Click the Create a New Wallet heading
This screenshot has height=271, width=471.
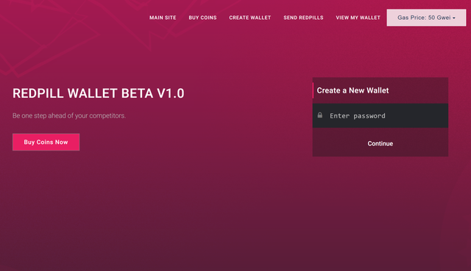tap(353, 90)
